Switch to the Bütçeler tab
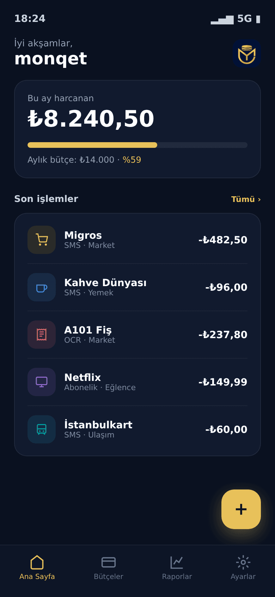This screenshot has width=275, height=597. (109, 568)
